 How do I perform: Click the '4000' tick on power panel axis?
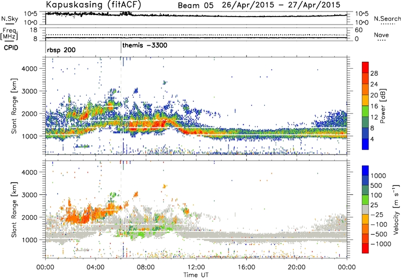click(x=29, y=69)
